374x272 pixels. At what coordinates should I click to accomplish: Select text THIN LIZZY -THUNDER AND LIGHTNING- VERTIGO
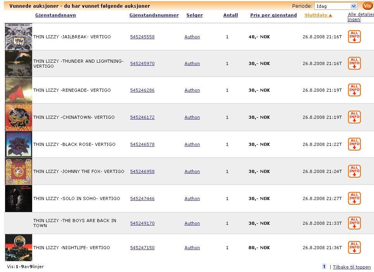point(78,63)
